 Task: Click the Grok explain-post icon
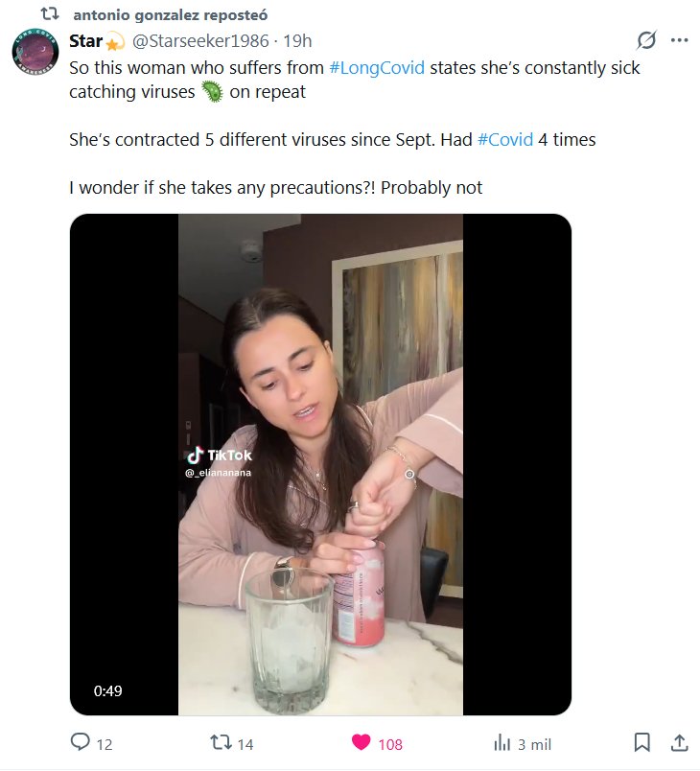[x=646, y=40]
